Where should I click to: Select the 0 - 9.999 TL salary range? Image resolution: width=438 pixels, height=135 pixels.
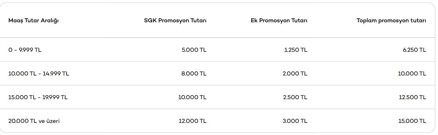(25, 50)
